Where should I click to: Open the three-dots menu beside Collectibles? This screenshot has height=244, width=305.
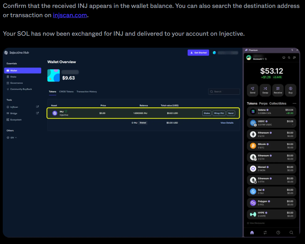pos(294,103)
